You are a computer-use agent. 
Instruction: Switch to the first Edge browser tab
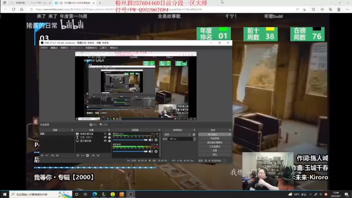[x=31, y=3]
